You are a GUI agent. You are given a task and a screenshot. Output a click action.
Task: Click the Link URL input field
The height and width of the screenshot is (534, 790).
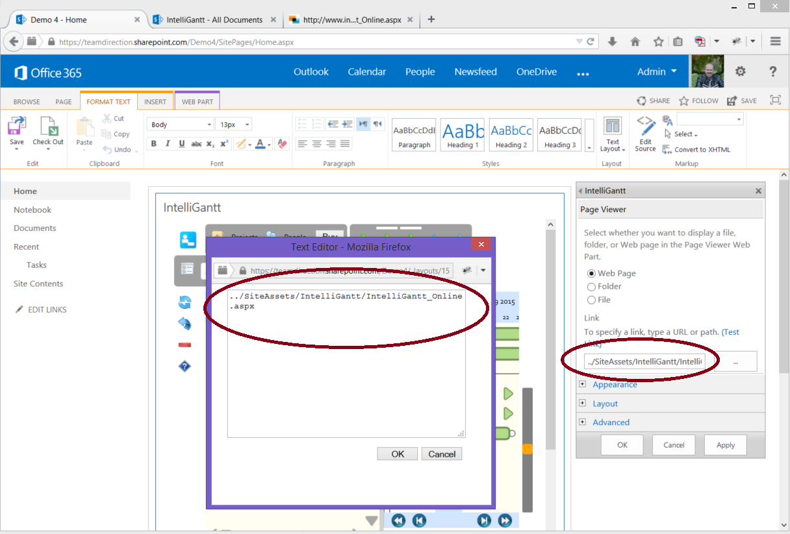pyautogui.click(x=644, y=361)
